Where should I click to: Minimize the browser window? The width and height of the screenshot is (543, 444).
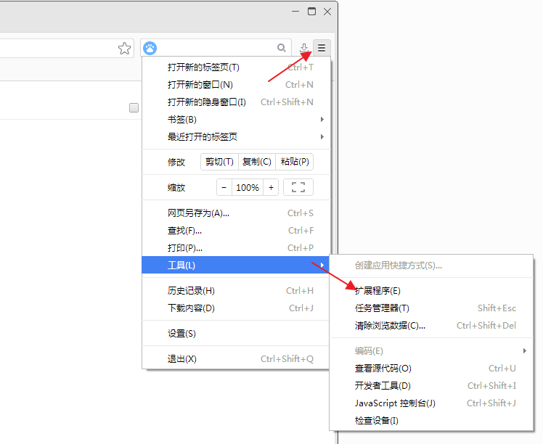[295, 12]
